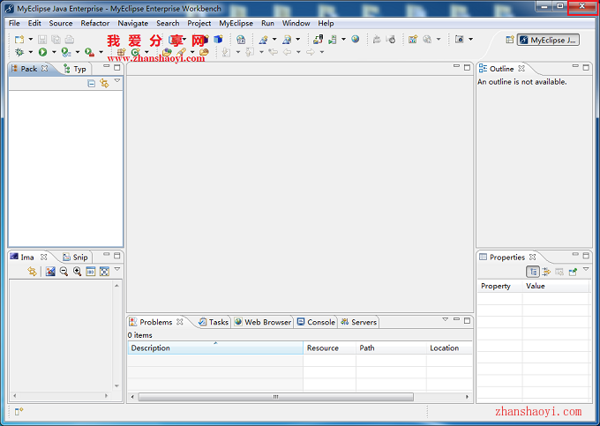Open dropdown arrow next to New icon
Viewport: 600px width, 426px height.
(31, 40)
